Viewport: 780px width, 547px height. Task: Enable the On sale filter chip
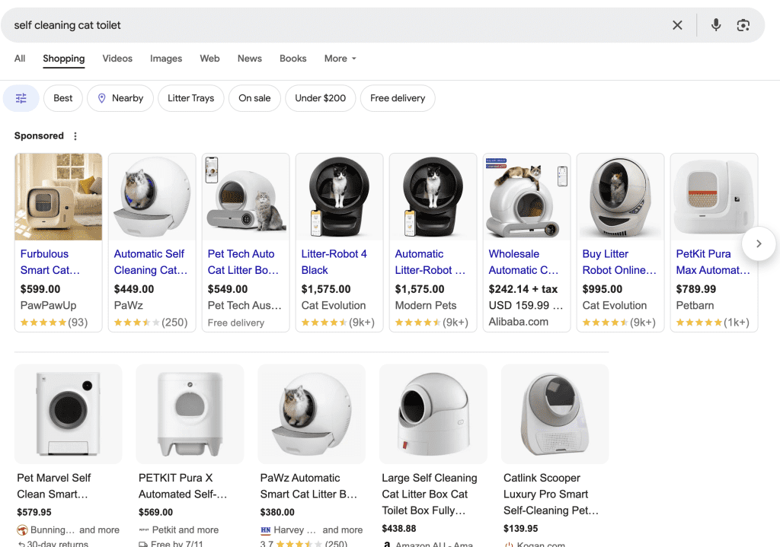point(254,98)
